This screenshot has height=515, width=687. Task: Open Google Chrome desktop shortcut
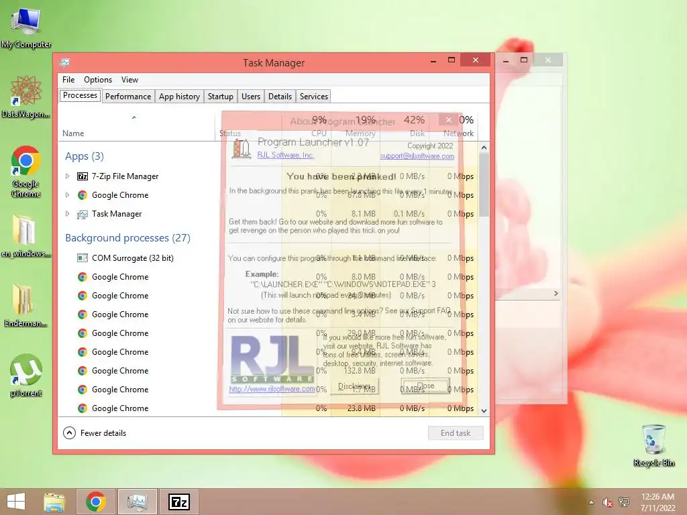(26, 171)
